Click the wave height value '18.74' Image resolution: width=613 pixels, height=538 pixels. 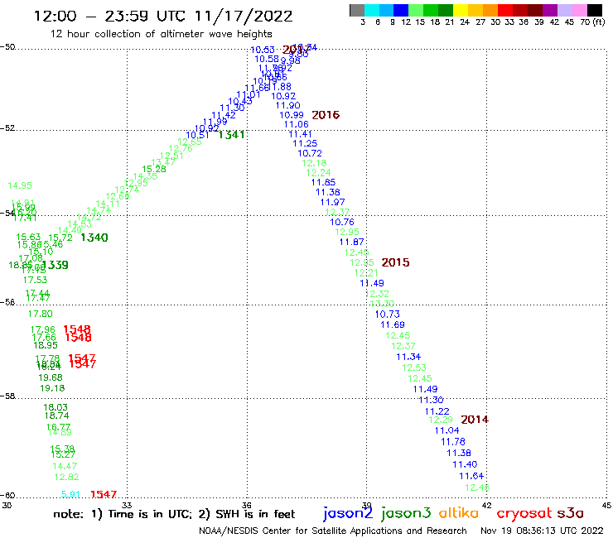[56, 416]
